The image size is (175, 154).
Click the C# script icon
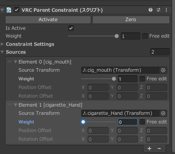click(x=9, y=10)
